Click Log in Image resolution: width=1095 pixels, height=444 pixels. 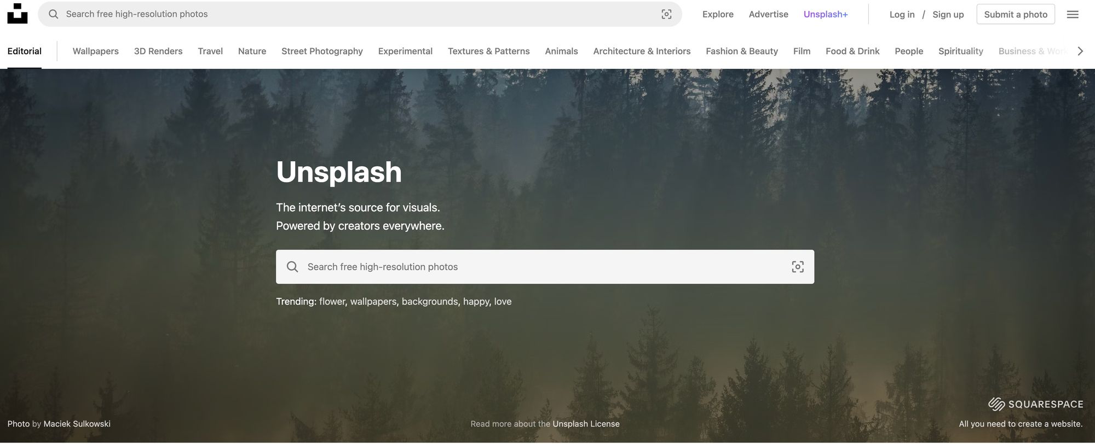pos(902,14)
